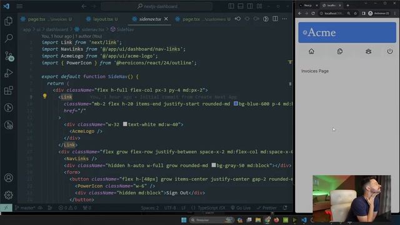The image size is (400, 225).
Task: Open the More Actions ellipsis menu
Action: click(284, 19)
